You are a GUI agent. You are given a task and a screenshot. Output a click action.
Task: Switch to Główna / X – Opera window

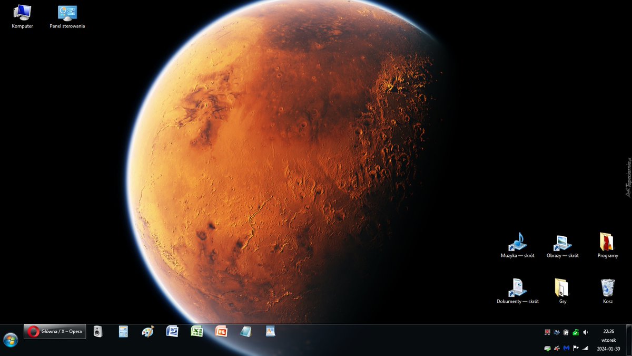55,331
